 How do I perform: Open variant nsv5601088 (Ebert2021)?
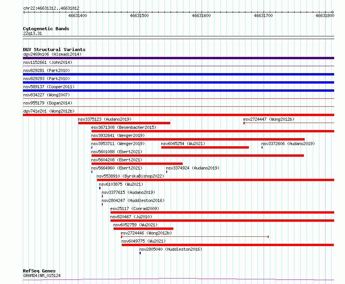click(117, 152)
